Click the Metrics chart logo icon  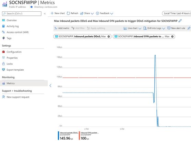tap(4, 4)
